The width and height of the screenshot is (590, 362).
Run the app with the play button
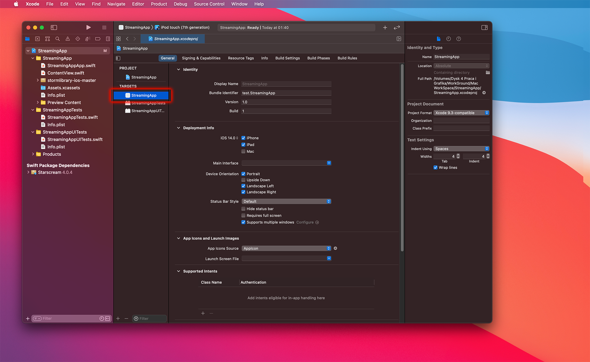pyautogui.click(x=88, y=27)
